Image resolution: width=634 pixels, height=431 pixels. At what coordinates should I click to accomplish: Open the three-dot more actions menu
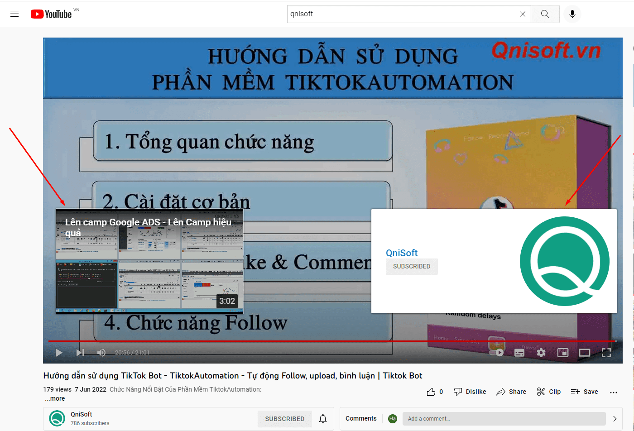[614, 392]
